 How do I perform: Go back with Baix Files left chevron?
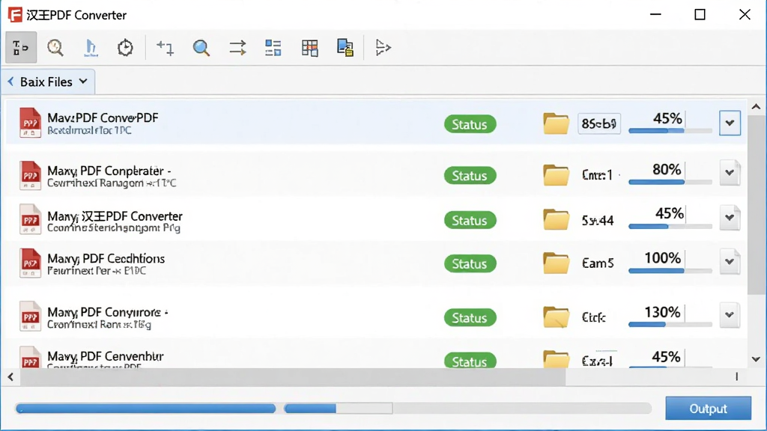click(x=10, y=82)
